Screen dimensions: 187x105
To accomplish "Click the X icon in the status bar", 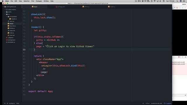I will click(7, 103).
